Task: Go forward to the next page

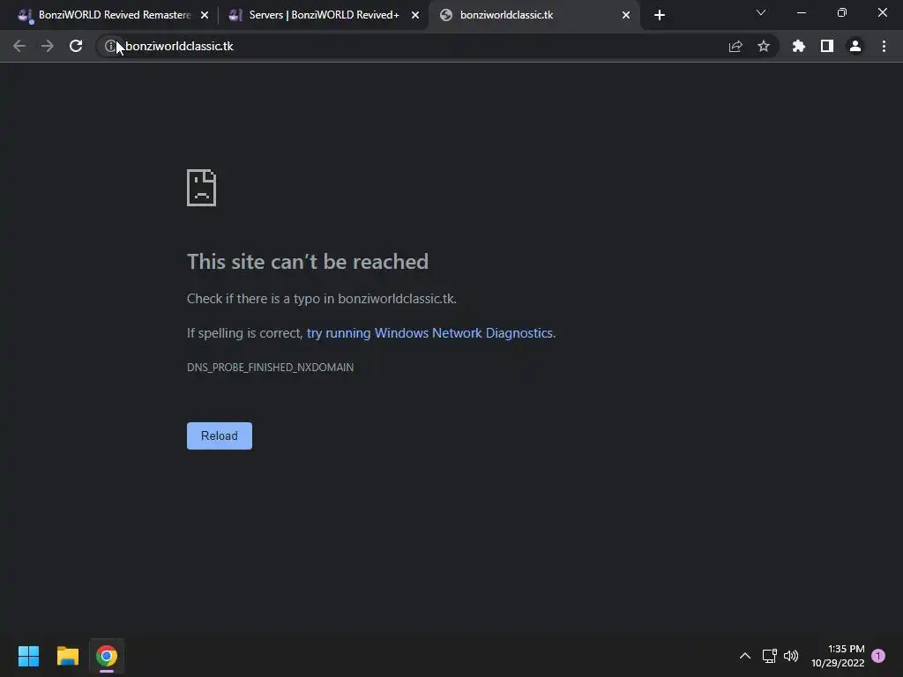Action: click(x=48, y=46)
